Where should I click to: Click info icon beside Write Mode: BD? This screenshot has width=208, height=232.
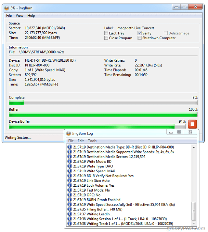pyautogui.click(x=70, y=161)
